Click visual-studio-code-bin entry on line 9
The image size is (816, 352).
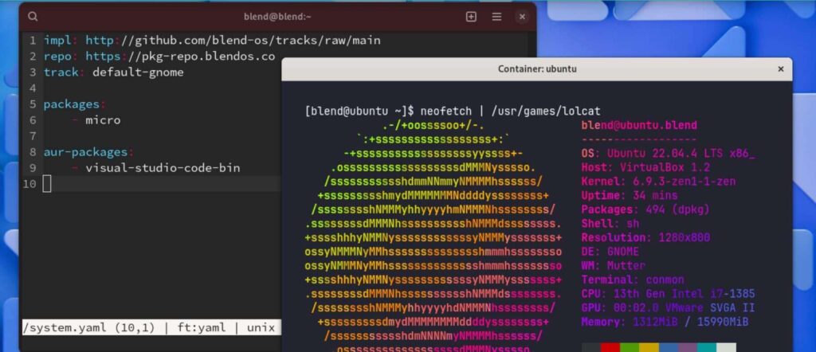(x=163, y=168)
